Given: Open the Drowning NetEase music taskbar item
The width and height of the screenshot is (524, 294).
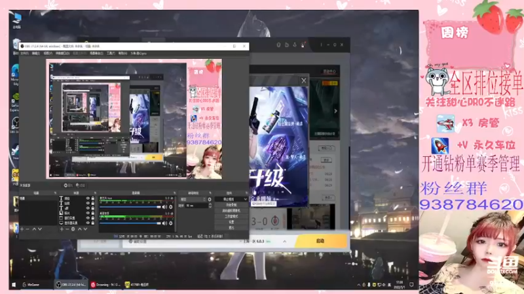Looking at the screenshot, I should click(x=105, y=285).
